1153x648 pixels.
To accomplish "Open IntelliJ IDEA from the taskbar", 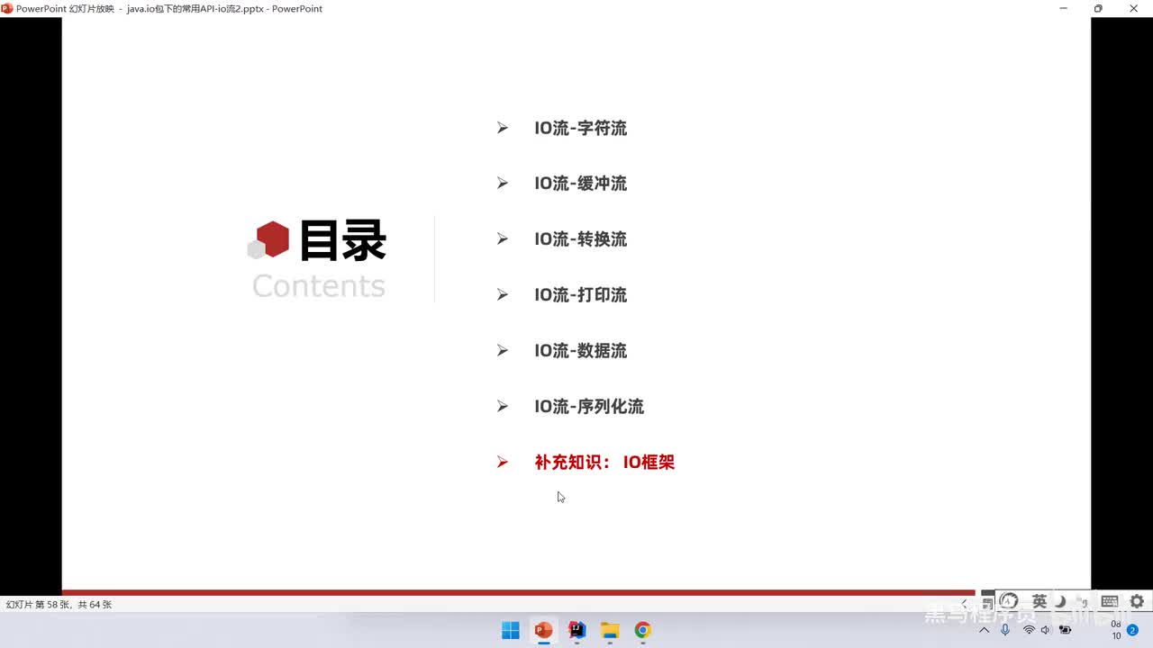I will (x=577, y=630).
